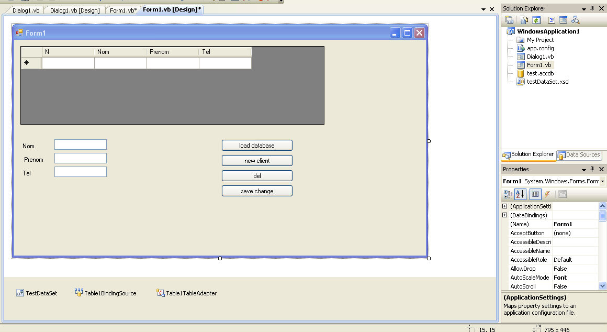Select the Table1BindingSource component

point(105,293)
